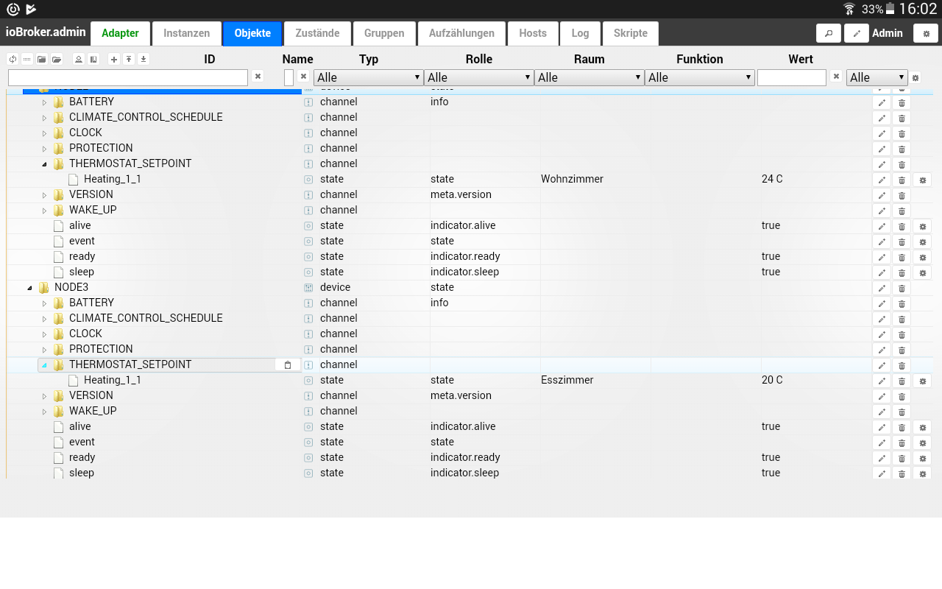Click the 16:02 clock
The height and width of the screenshot is (589, 942).
point(918,9)
